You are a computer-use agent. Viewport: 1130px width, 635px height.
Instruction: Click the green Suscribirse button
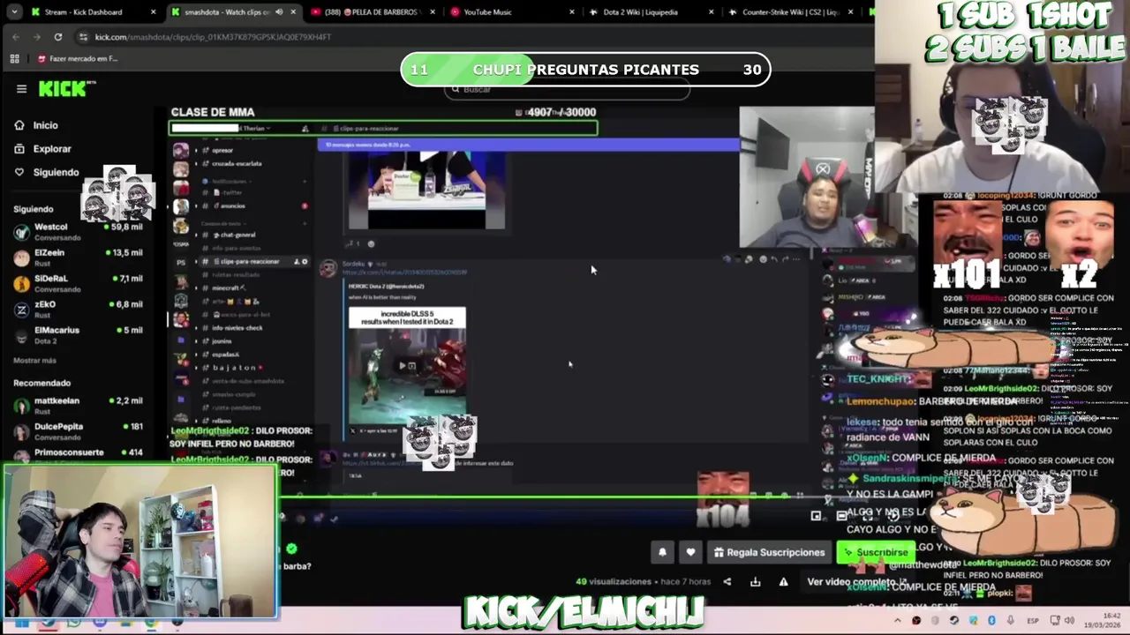[876, 552]
